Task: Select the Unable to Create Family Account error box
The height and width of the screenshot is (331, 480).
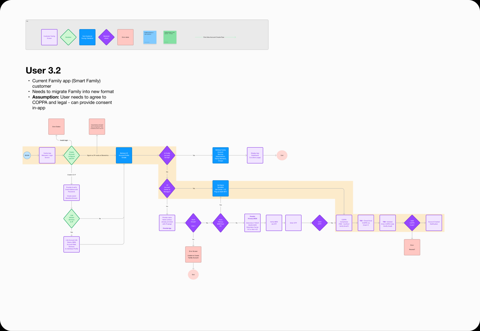Action: [x=193, y=255]
